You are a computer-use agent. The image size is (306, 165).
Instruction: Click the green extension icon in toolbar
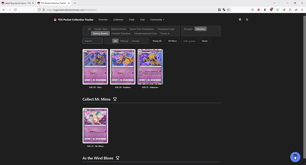[x=278, y=10]
